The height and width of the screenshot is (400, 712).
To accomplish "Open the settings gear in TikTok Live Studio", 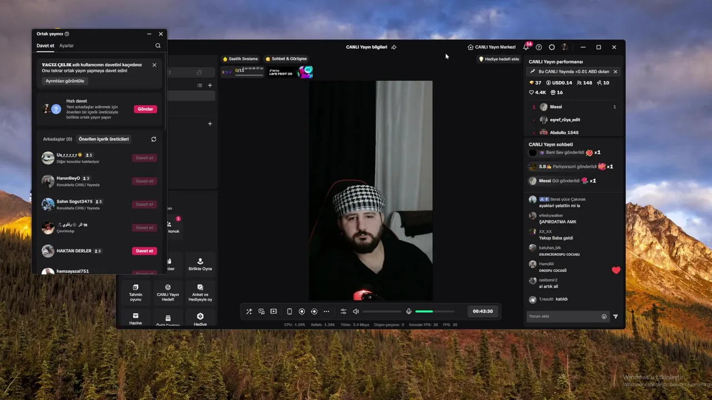I will tap(552, 47).
